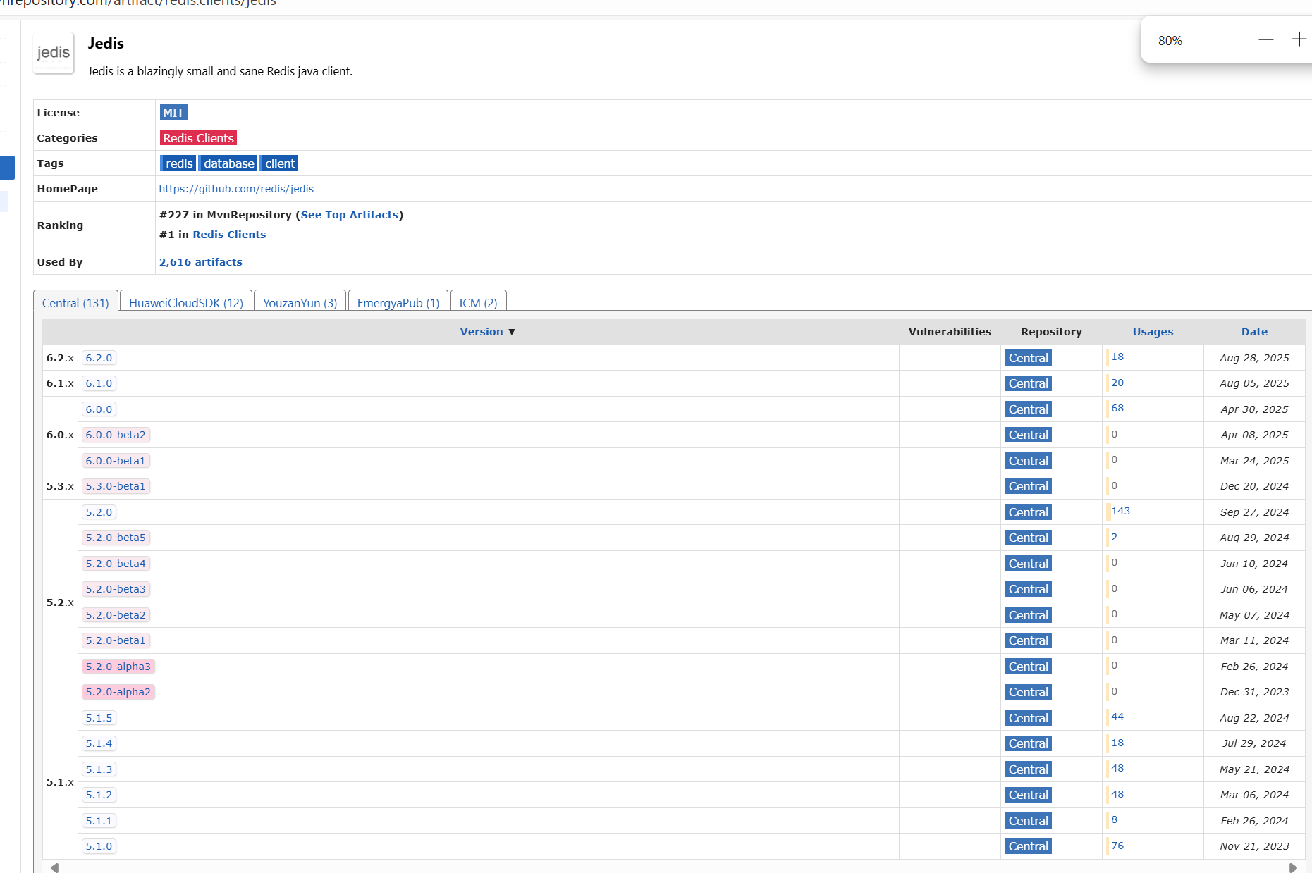Open the 143 usages link for 5.2.0
The width and height of the screenshot is (1312, 873).
pyautogui.click(x=1120, y=511)
